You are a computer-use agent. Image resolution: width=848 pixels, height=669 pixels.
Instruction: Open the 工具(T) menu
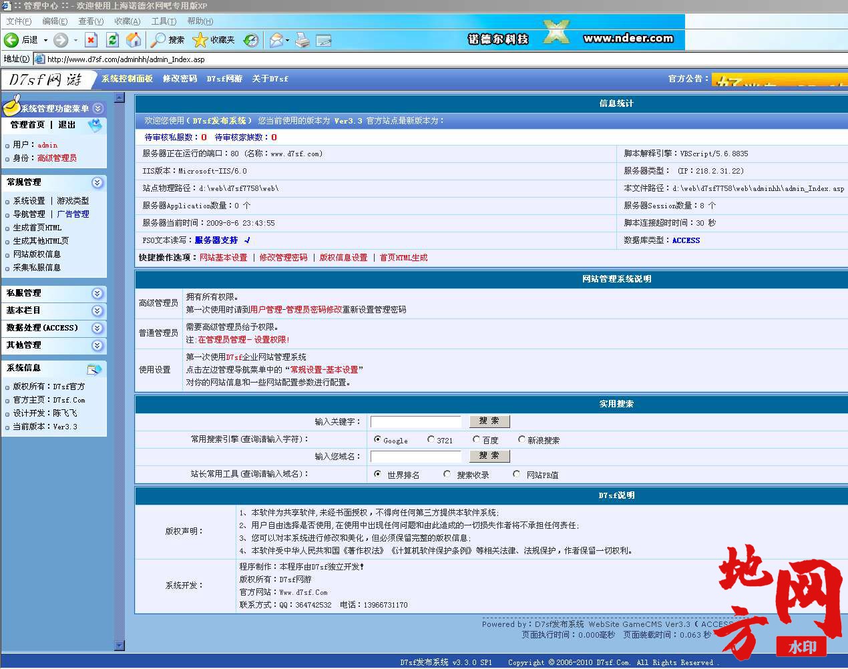pyautogui.click(x=164, y=21)
